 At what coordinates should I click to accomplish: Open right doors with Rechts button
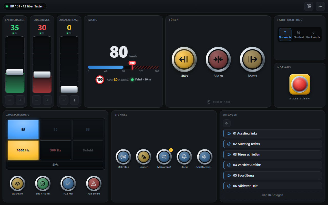tap(252, 59)
